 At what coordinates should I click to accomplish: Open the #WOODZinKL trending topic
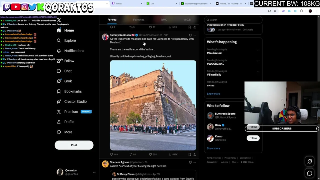(215, 64)
